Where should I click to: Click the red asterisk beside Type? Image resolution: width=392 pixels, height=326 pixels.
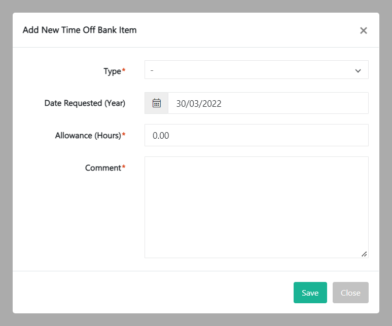[124, 71]
